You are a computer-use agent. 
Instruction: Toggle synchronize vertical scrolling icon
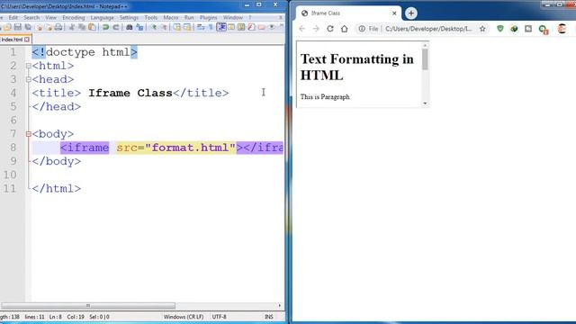coord(177,27)
